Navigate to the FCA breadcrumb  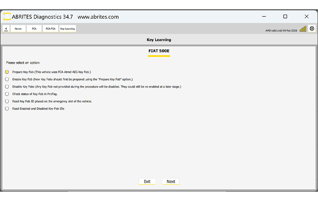(x=34, y=29)
